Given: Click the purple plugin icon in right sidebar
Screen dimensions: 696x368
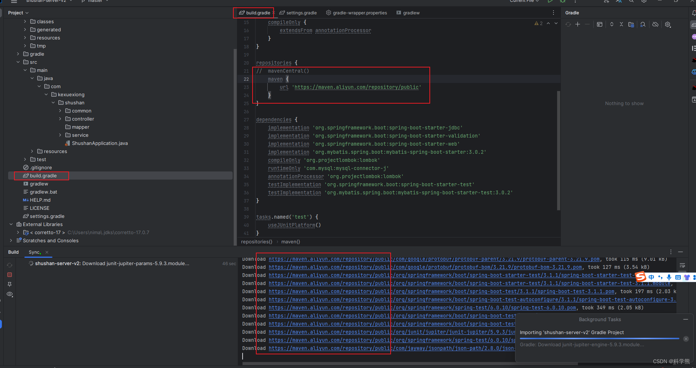Looking at the screenshot, I should [693, 37].
